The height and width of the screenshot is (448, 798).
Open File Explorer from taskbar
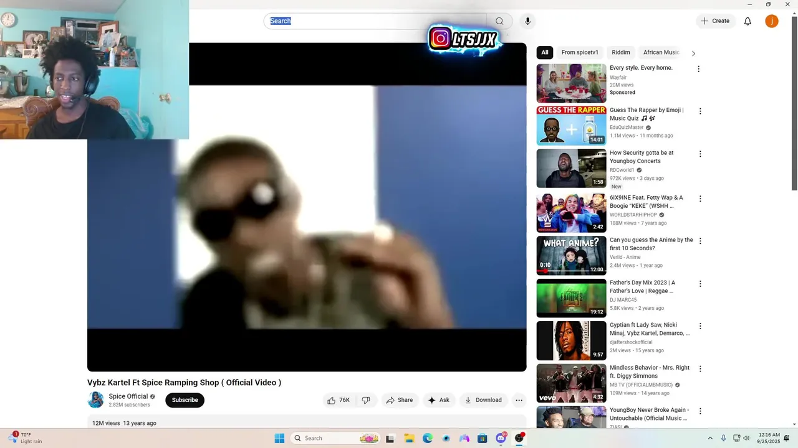[x=409, y=438]
